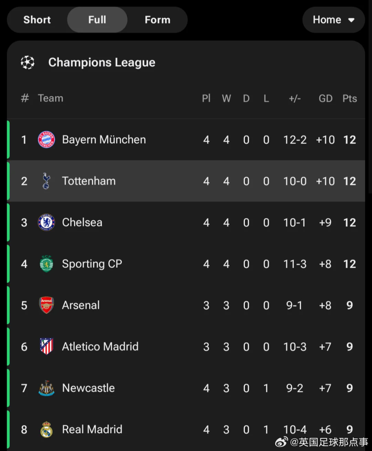
Task: Click the dropdown arrow next to Home
Action: [351, 20]
